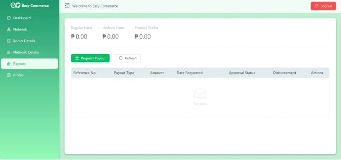Collapse the sidebar using the menu-fold icon
Image resolution: width=341 pixels, height=160 pixels.
pos(67,6)
